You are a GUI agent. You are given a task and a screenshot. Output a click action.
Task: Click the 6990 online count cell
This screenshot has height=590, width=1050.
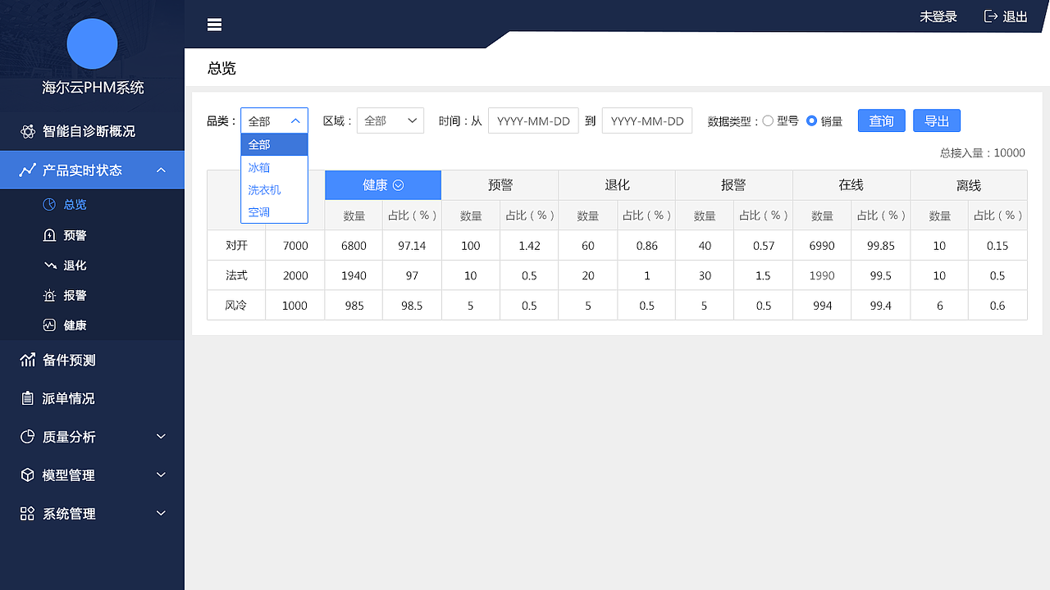point(822,245)
